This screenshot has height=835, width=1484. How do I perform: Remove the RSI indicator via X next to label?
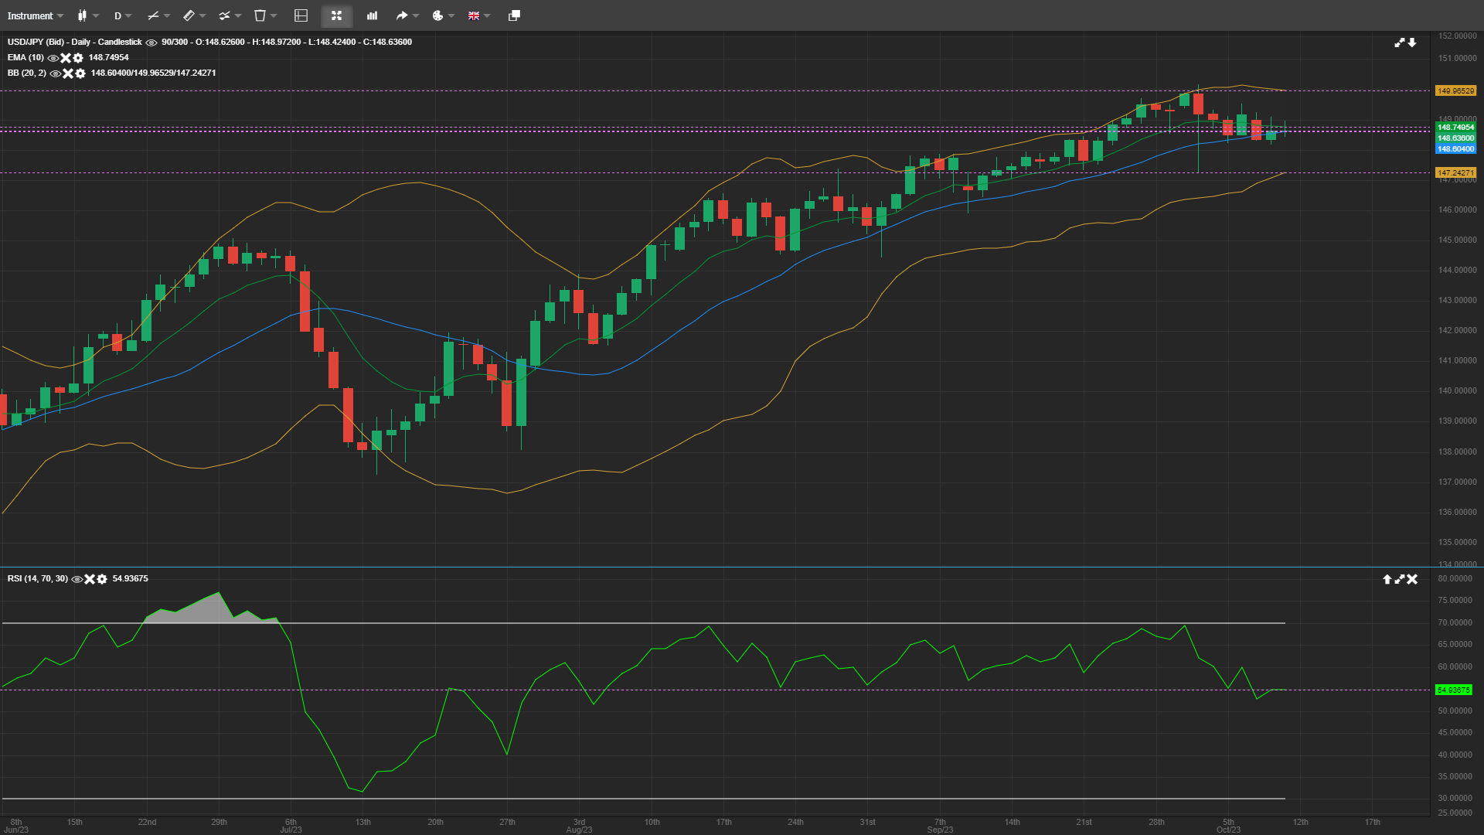90,579
